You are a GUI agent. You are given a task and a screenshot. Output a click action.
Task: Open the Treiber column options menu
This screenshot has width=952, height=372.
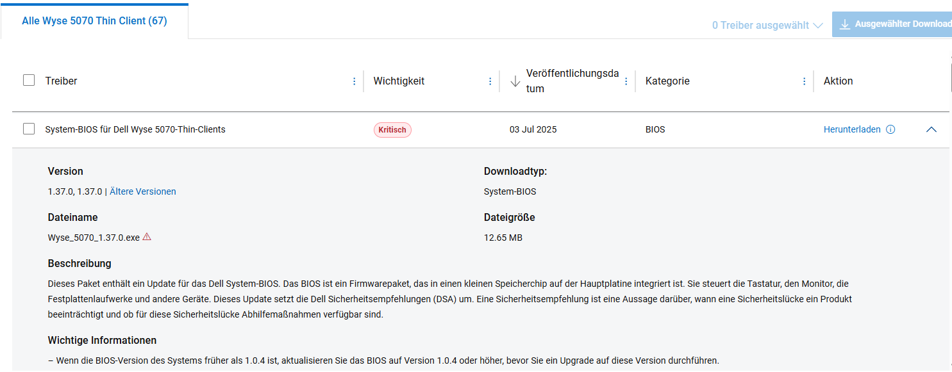point(355,81)
